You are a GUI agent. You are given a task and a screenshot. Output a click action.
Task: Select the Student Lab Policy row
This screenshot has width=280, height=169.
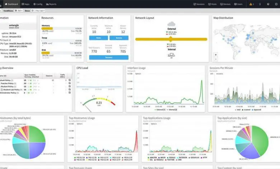pos(36,90)
